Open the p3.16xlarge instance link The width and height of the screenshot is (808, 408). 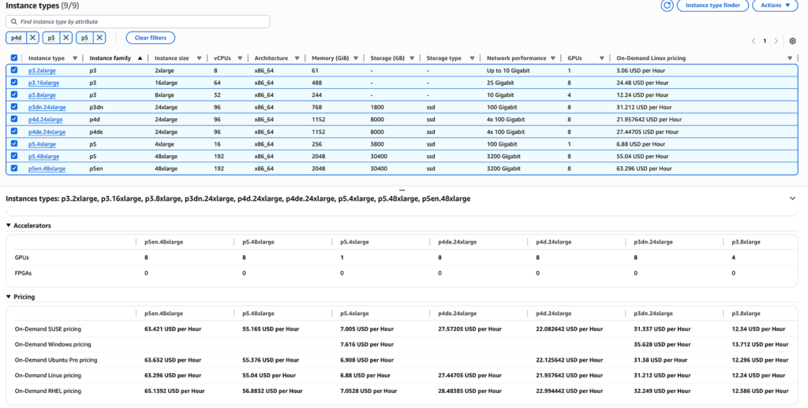pyautogui.click(x=44, y=83)
